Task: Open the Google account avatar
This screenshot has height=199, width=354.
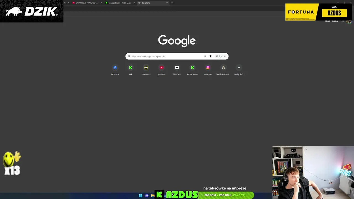Action: [x=349, y=22]
